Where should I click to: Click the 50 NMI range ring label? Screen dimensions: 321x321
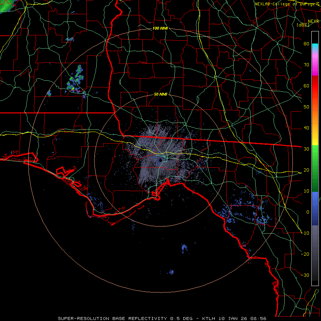tap(161, 95)
